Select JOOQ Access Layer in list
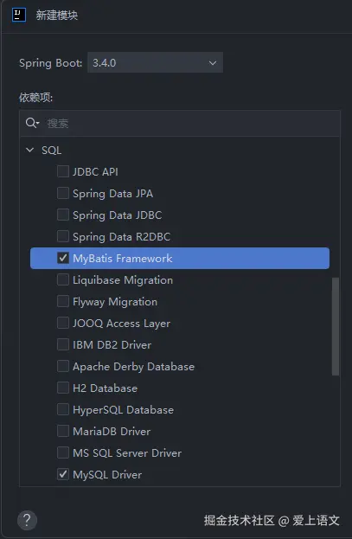The height and width of the screenshot is (539, 352). (x=121, y=324)
